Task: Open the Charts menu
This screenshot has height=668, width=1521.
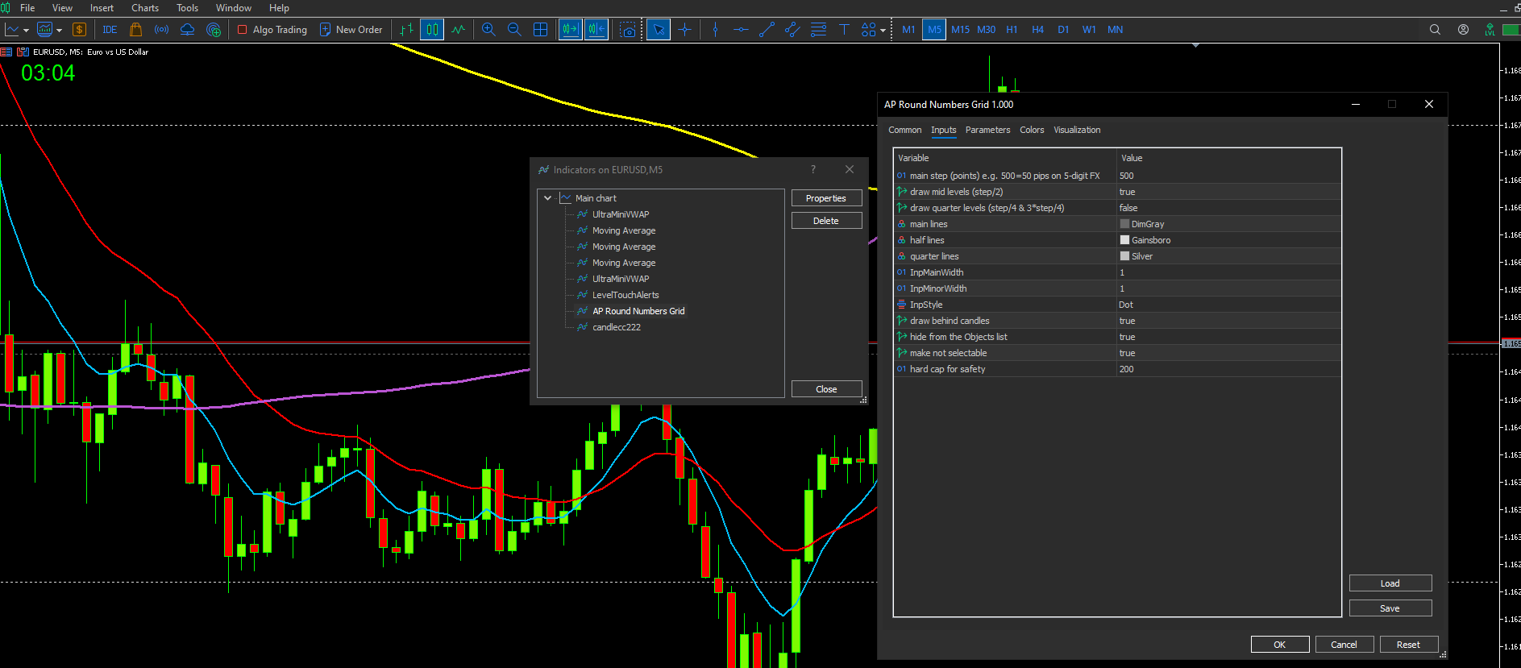Action: (x=145, y=8)
